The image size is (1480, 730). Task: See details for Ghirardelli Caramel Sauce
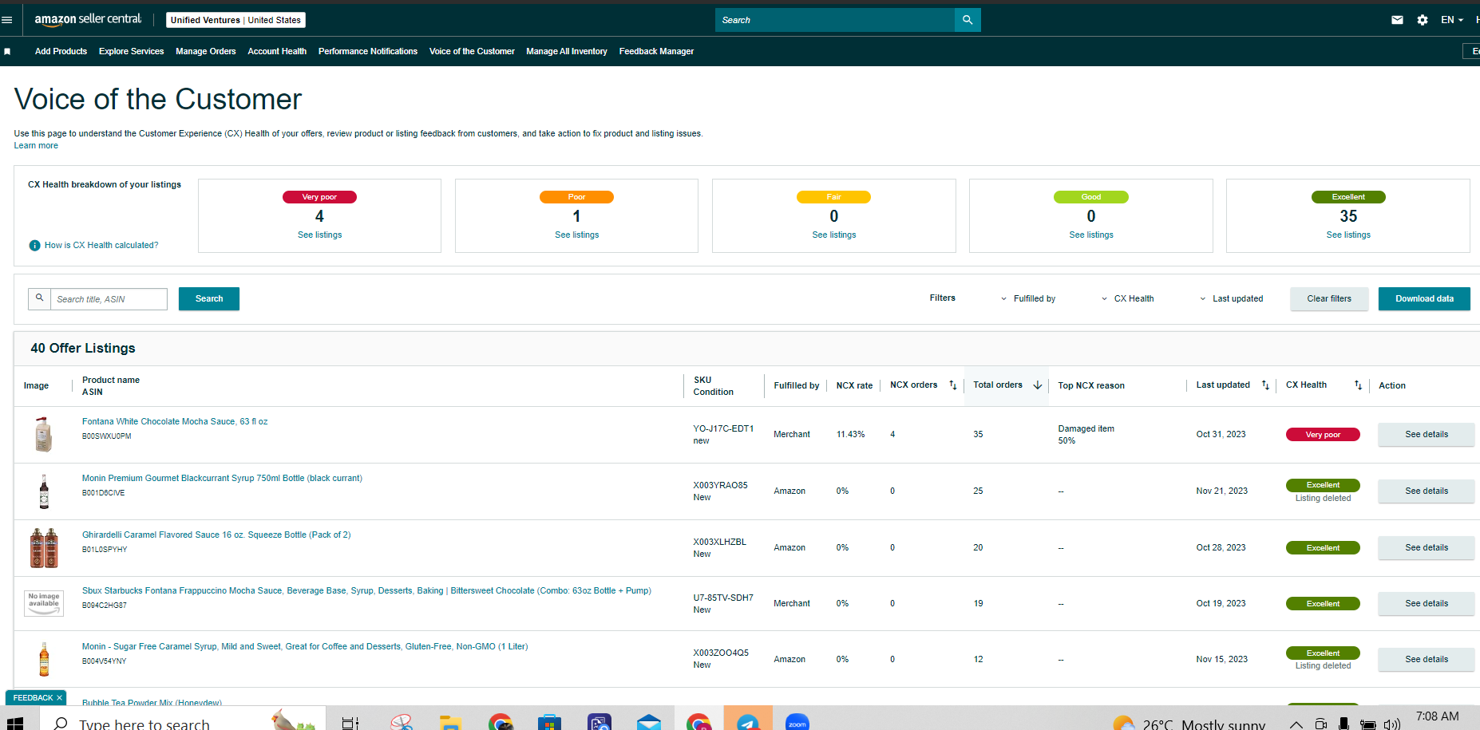(x=1427, y=548)
